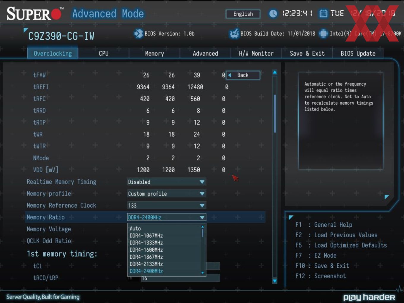Viewport: 404px width, 303px height.
Task: Click the BIOS Build Date icon
Action: [234, 34]
